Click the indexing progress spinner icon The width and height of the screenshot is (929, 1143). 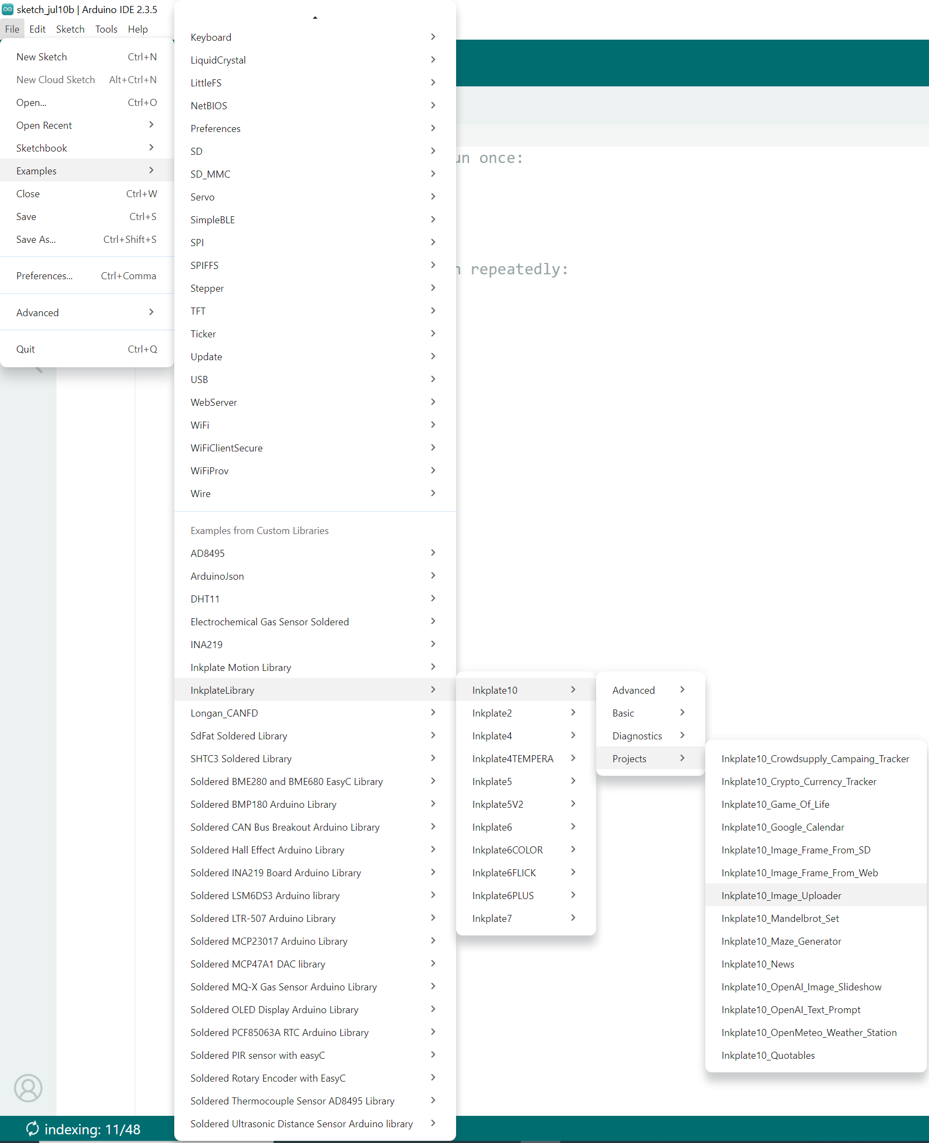point(32,1129)
